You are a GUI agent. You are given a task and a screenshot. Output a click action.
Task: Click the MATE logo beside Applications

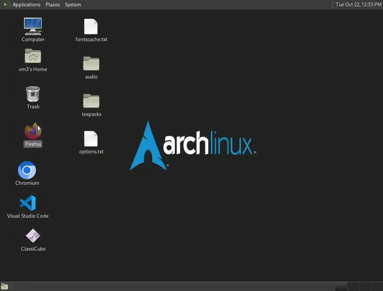(7, 4)
